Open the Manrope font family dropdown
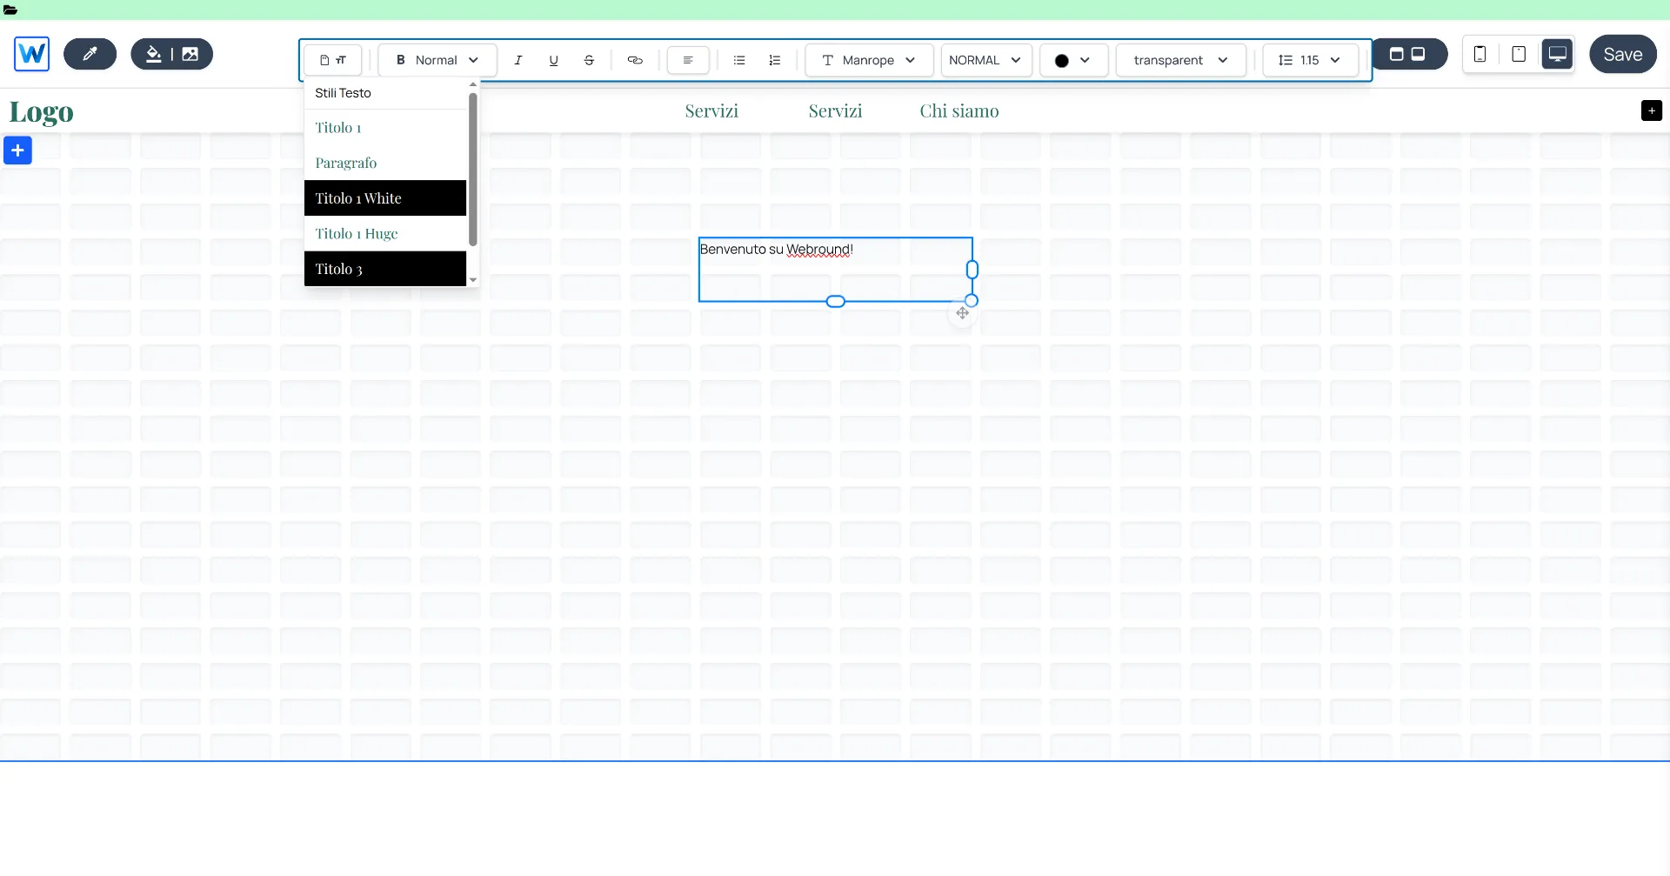This screenshot has height=876, width=1670. pyautogui.click(x=869, y=60)
